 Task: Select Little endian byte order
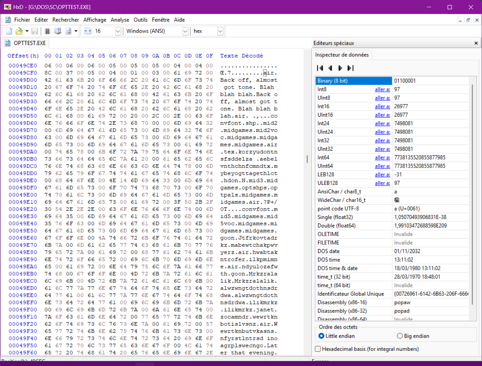tap(337, 336)
